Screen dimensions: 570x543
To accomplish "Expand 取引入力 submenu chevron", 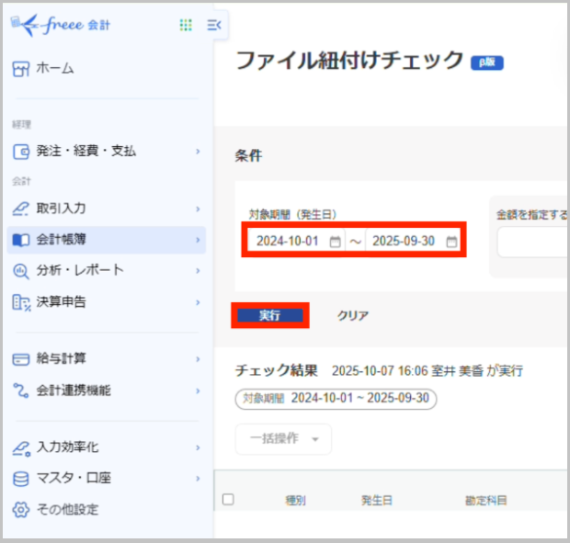I will 198,209.
